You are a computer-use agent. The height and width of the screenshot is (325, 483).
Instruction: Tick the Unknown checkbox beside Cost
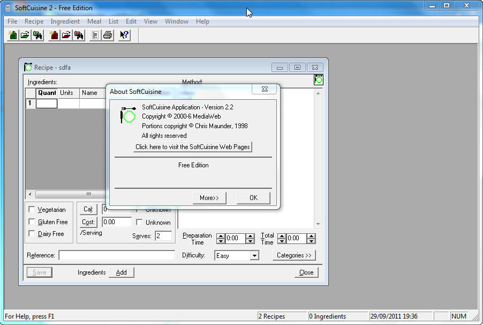(x=139, y=222)
